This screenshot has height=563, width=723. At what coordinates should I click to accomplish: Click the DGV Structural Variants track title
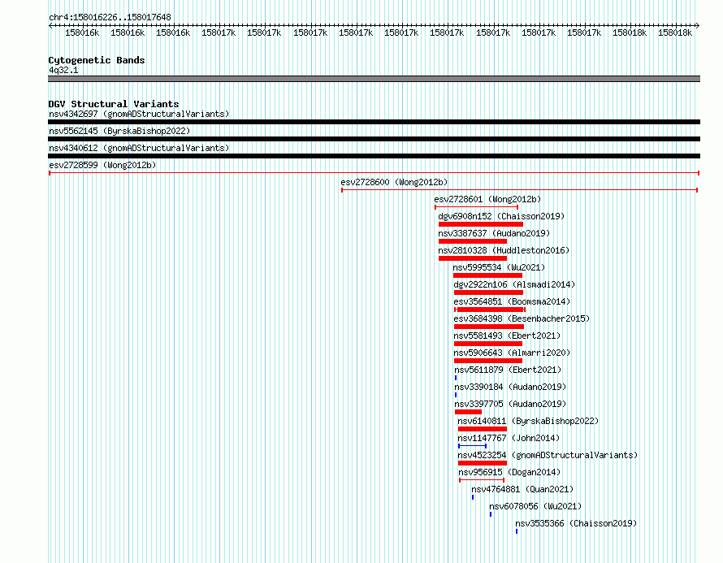[114, 104]
